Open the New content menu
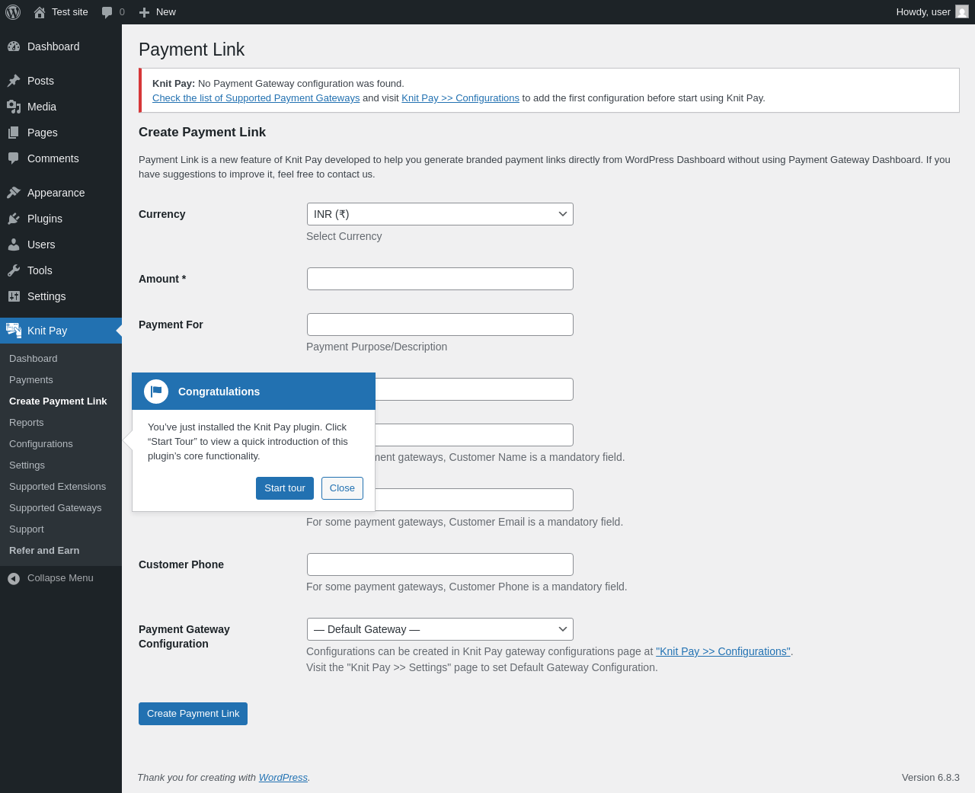Image resolution: width=975 pixels, height=793 pixels. (158, 12)
